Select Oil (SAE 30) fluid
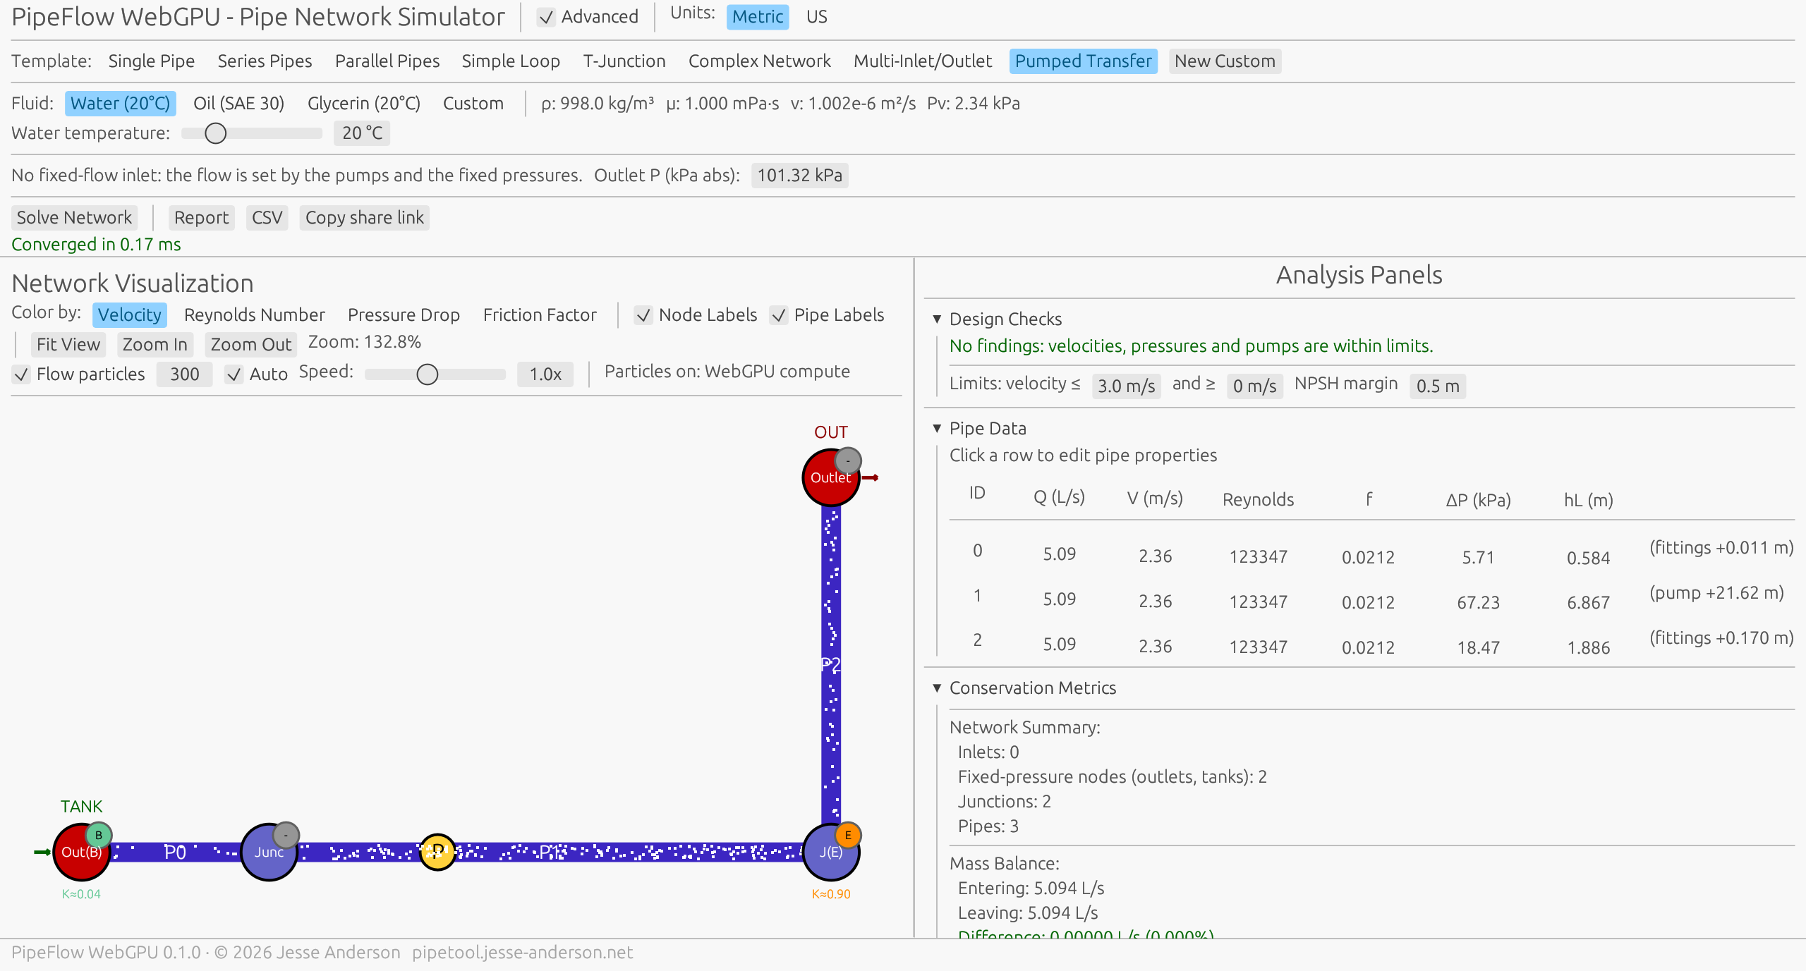The height and width of the screenshot is (971, 1806). (238, 104)
